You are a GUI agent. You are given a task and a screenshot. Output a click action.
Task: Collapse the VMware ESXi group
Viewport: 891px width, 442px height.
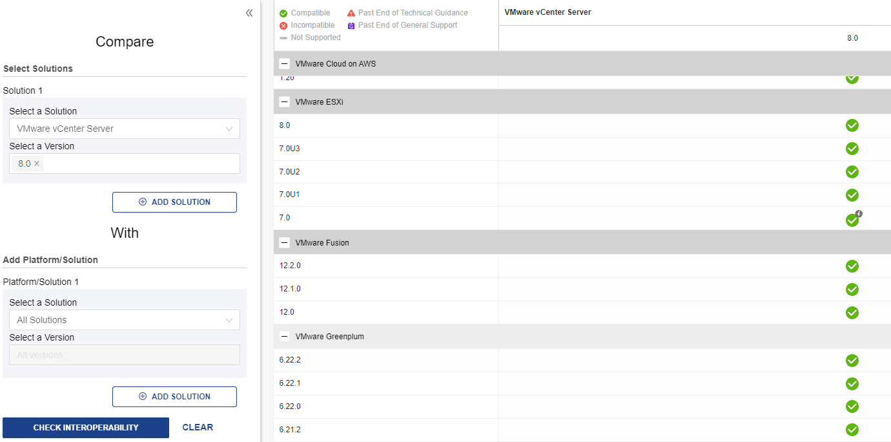(284, 102)
